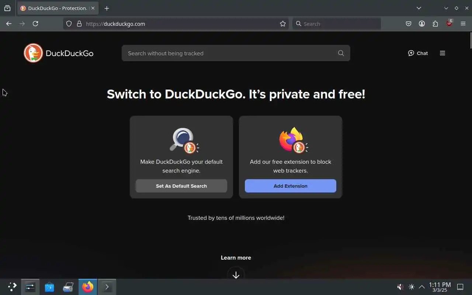Image resolution: width=472 pixels, height=295 pixels.
Task: Click the muted volume tray icon
Action: [x=400, y=287]
